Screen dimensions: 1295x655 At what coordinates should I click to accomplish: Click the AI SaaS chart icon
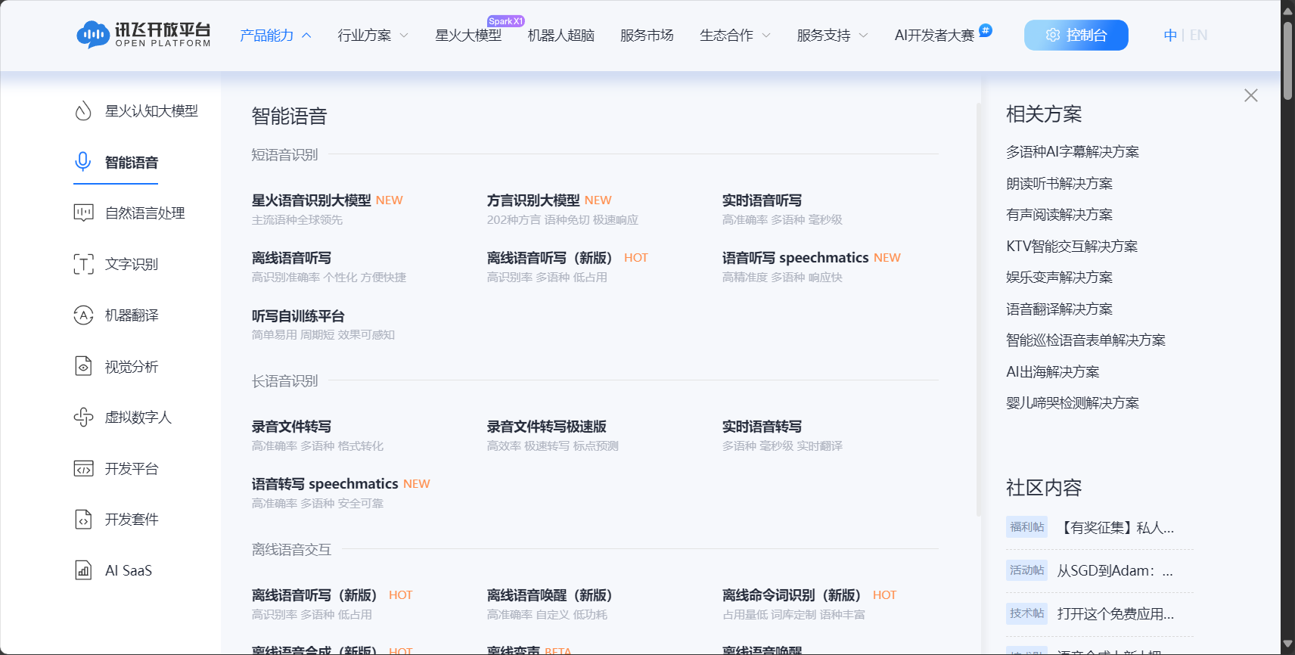coord(83,570)
